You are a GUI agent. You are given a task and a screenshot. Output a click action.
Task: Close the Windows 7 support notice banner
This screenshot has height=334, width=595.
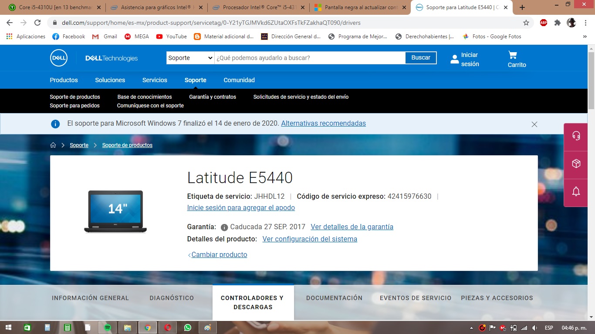point(534,124)
